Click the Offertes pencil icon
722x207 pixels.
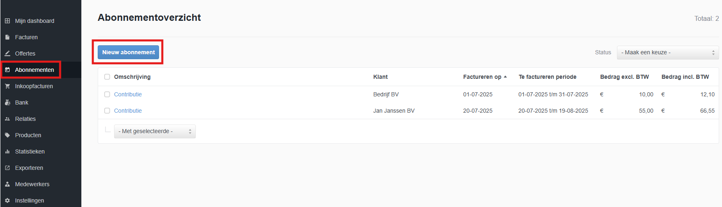pos(7,53)
